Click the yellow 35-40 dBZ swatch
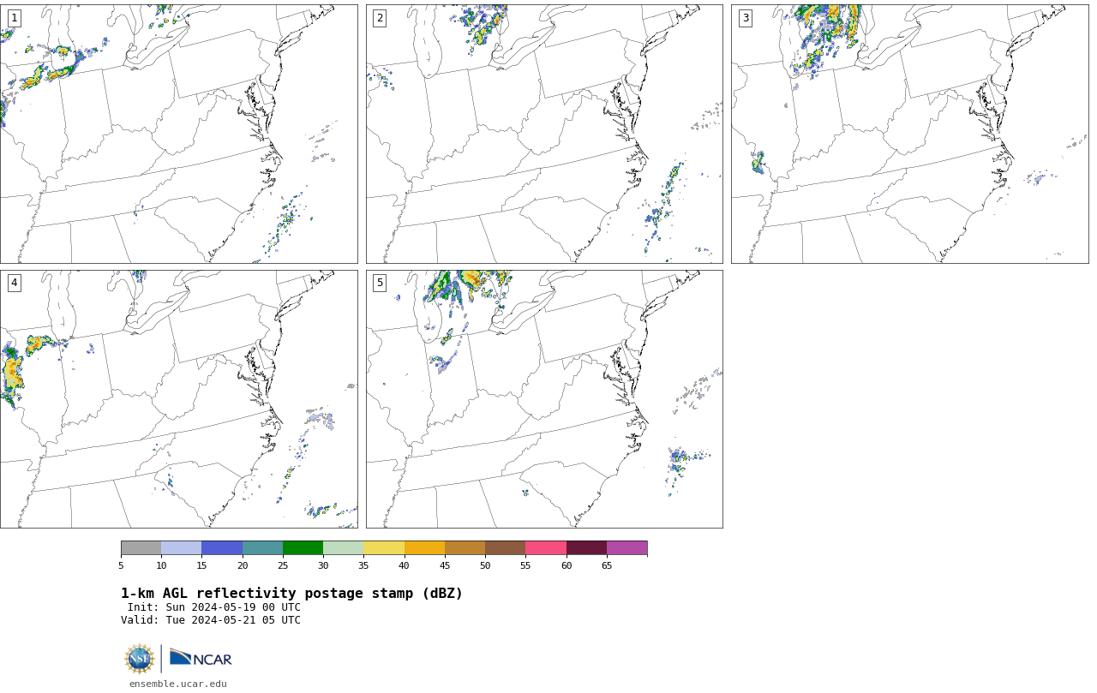Viewport: 1097px width, 693px height. [384, 548]
